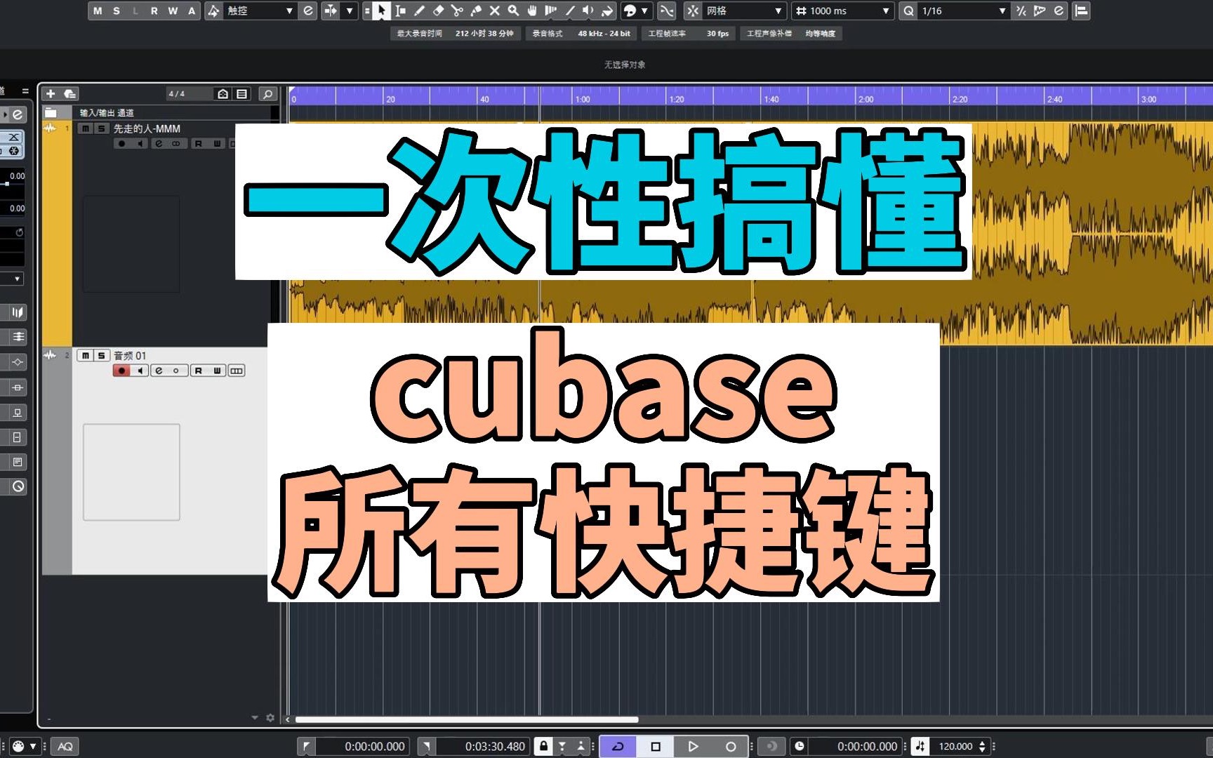The height and width of the screenshot is (758, 1213).
Task: Select the Range Selection tool
Action: point(400,11)
